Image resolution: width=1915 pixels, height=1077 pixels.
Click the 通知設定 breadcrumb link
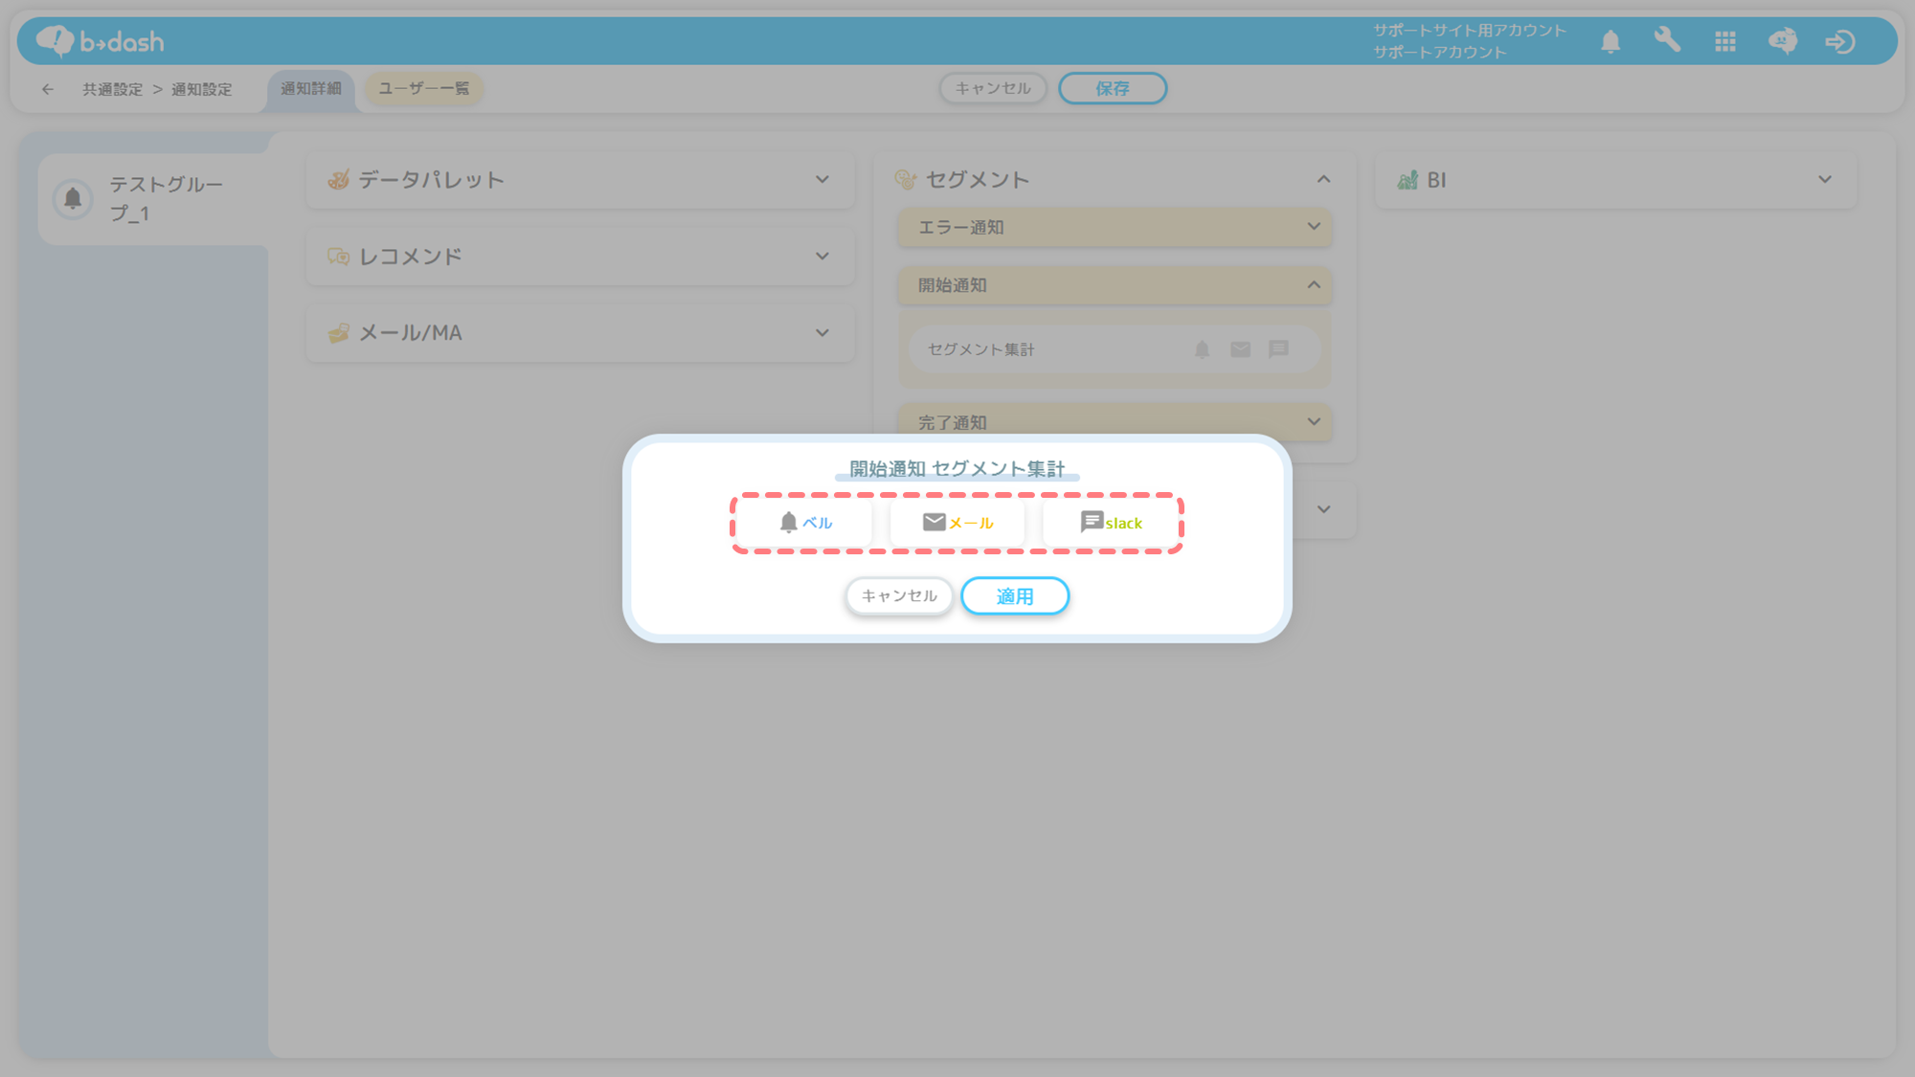pyautogui.click(x=201, y=89)
